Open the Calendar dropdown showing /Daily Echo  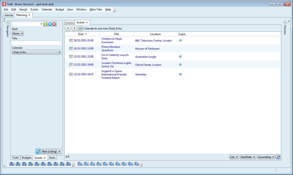point(36,52)
